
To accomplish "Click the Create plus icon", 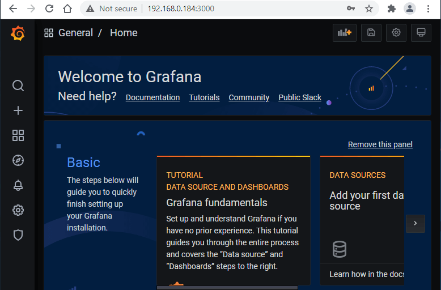I will pos(18,110).
